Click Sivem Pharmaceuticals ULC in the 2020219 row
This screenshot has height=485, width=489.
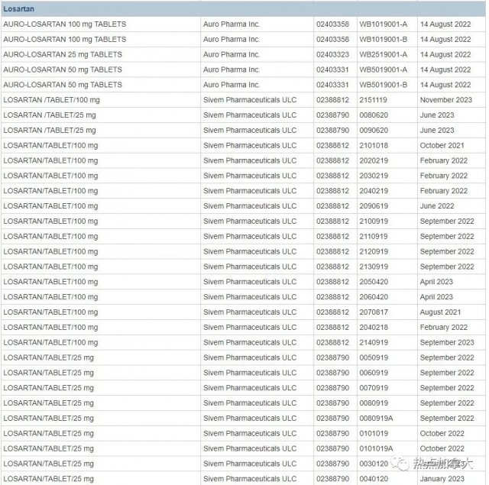[250, 161]
